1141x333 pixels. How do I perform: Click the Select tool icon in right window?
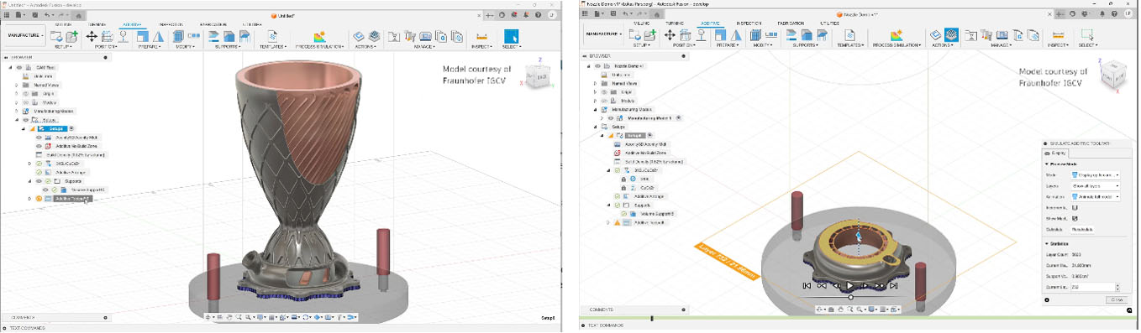pyautogui.click(x=1088, y=34)
